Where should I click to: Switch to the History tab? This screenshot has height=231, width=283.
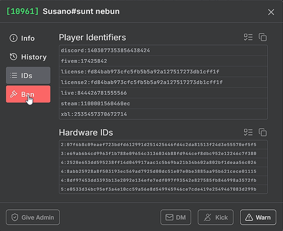pos(28,57)
